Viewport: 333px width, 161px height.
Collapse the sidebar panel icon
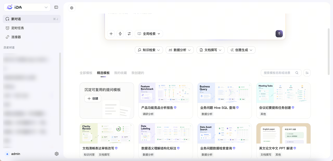[56, 7]
